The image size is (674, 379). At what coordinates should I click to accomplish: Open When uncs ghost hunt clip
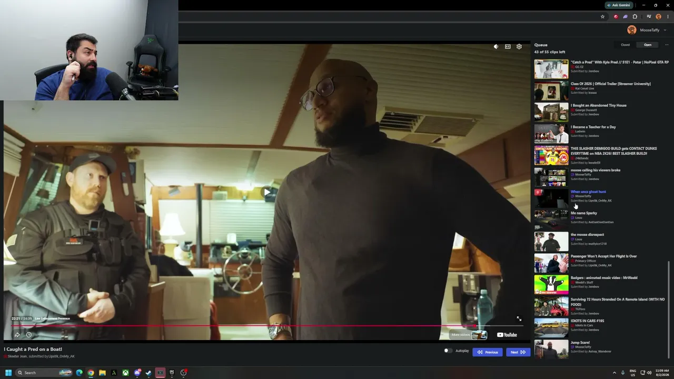588,192
